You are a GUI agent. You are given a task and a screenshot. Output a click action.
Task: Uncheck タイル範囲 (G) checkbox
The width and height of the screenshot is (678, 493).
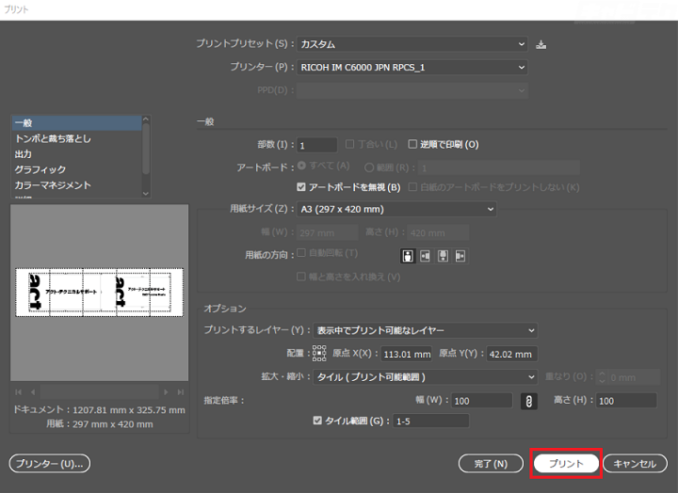point(317,421)
